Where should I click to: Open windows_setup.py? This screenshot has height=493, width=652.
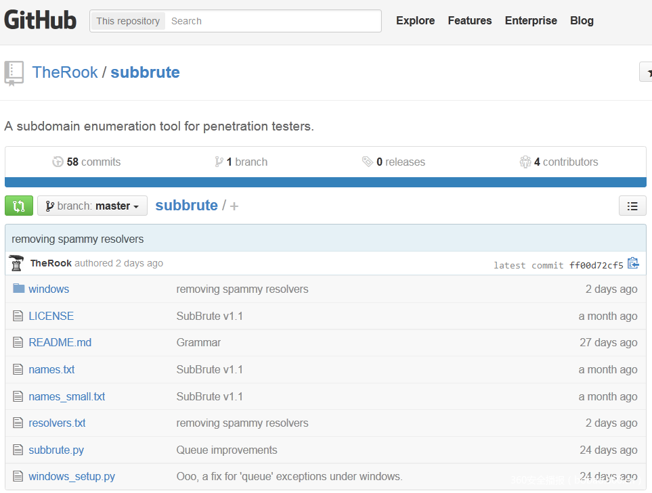coord(72,476)
